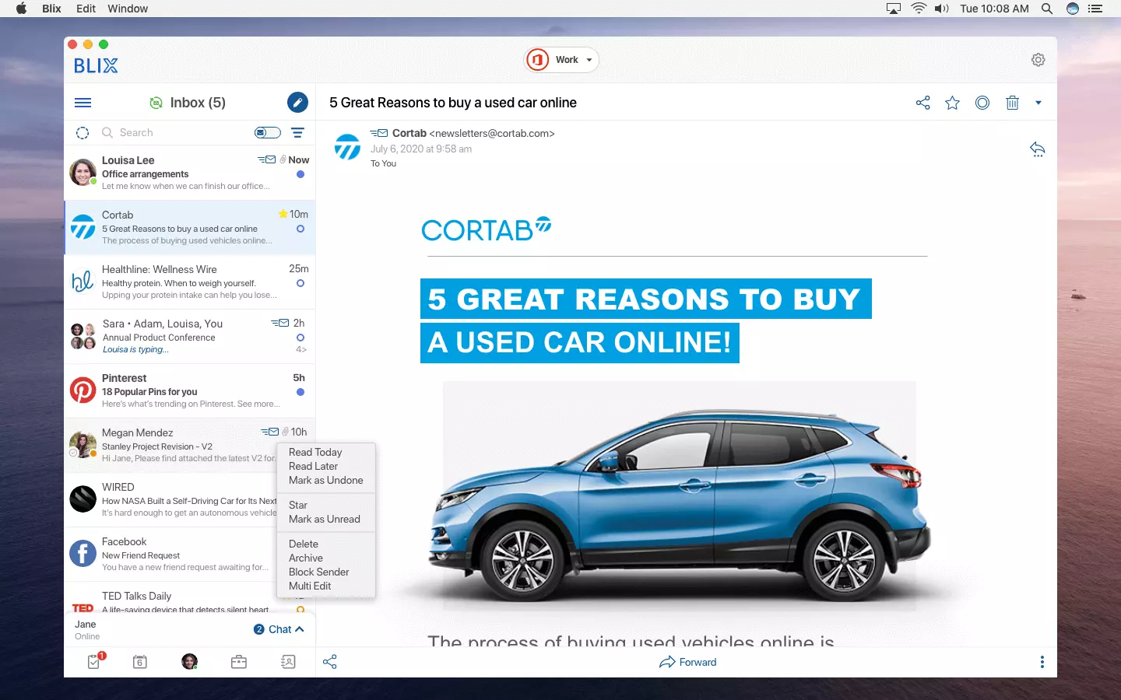
Task: Toggle the switch next to Search
Action: 267,133
